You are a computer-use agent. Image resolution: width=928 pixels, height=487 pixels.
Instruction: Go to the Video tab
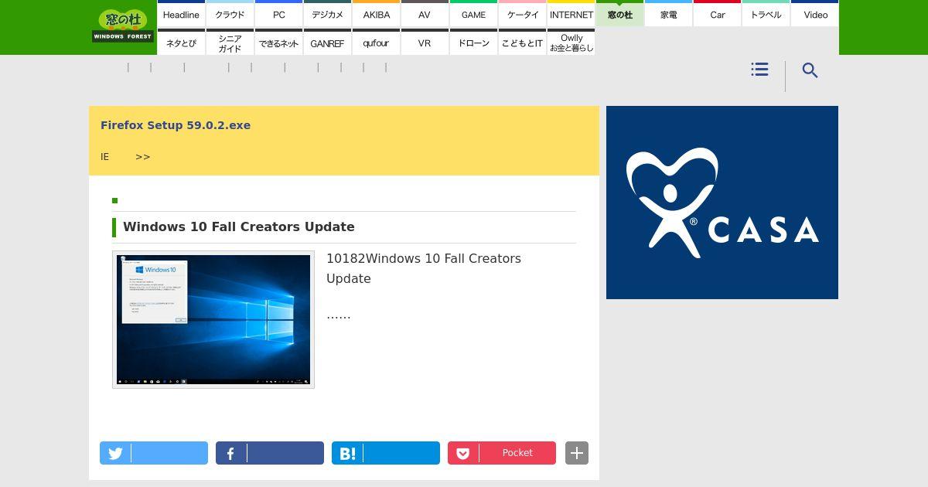click(x=815, y=14)
